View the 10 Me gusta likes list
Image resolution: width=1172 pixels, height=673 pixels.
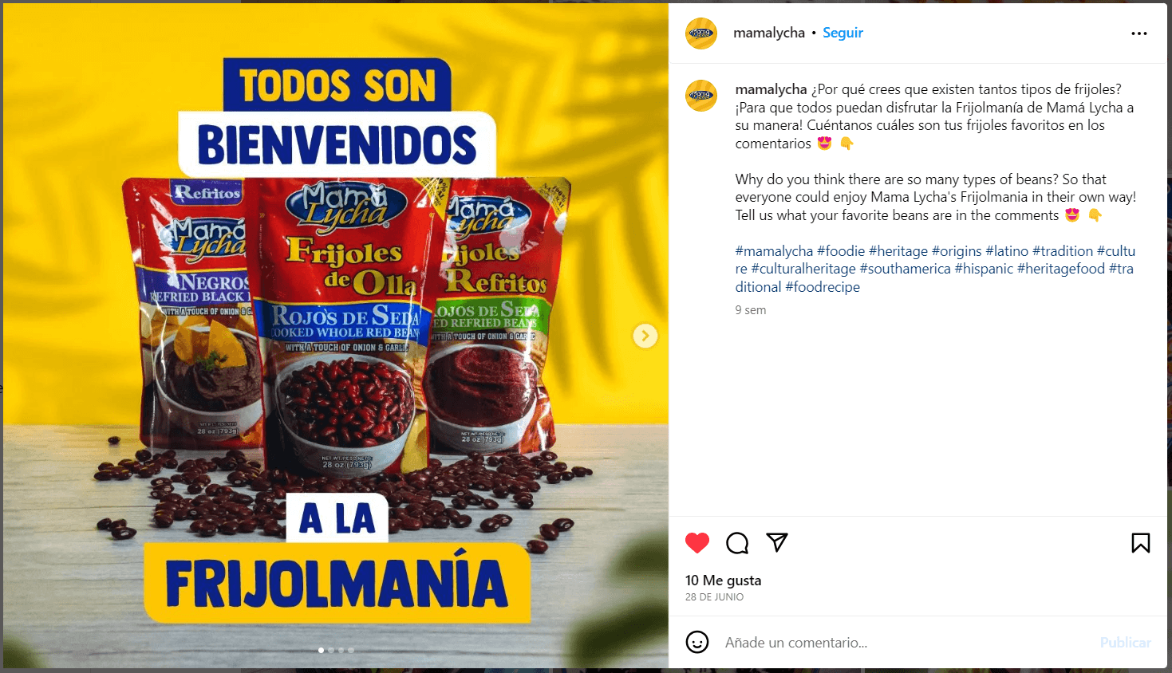coord(723,581)
